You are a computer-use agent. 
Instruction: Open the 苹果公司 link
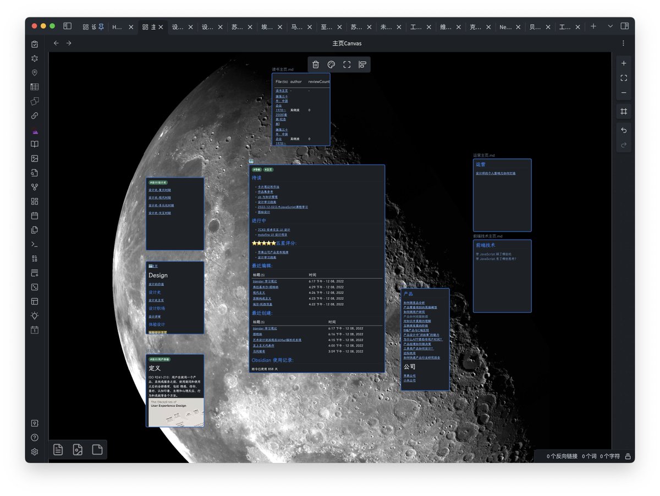click(x=409, y=376)
